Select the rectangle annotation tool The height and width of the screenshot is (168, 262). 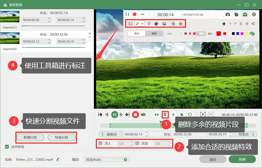(130, 24)
